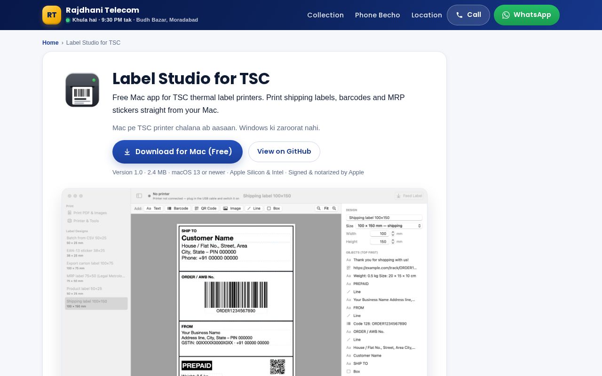Select 'Code 128: ORDER1234567890' object row
Image resolution: width=602 pixels, height=376 pixels.
click(384, 324)
